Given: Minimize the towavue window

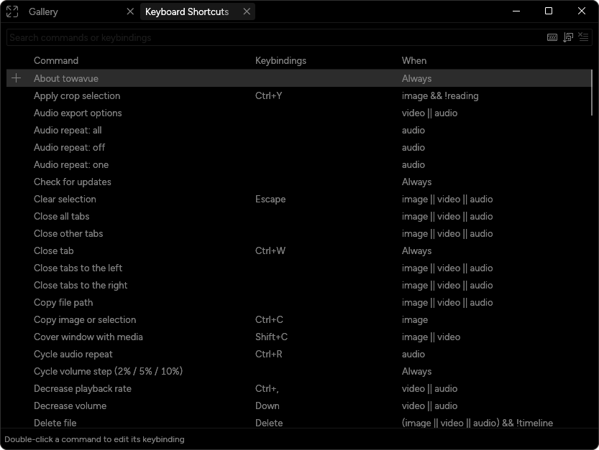Looking at the screenshot, I should coord(516,11).
